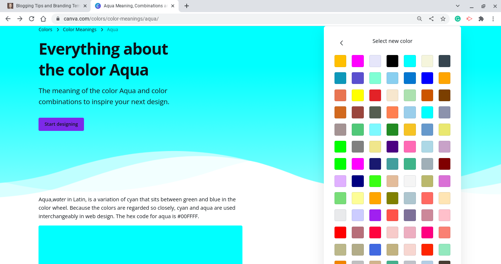Open the red extension beside Grammarly

tap(469, 19)
